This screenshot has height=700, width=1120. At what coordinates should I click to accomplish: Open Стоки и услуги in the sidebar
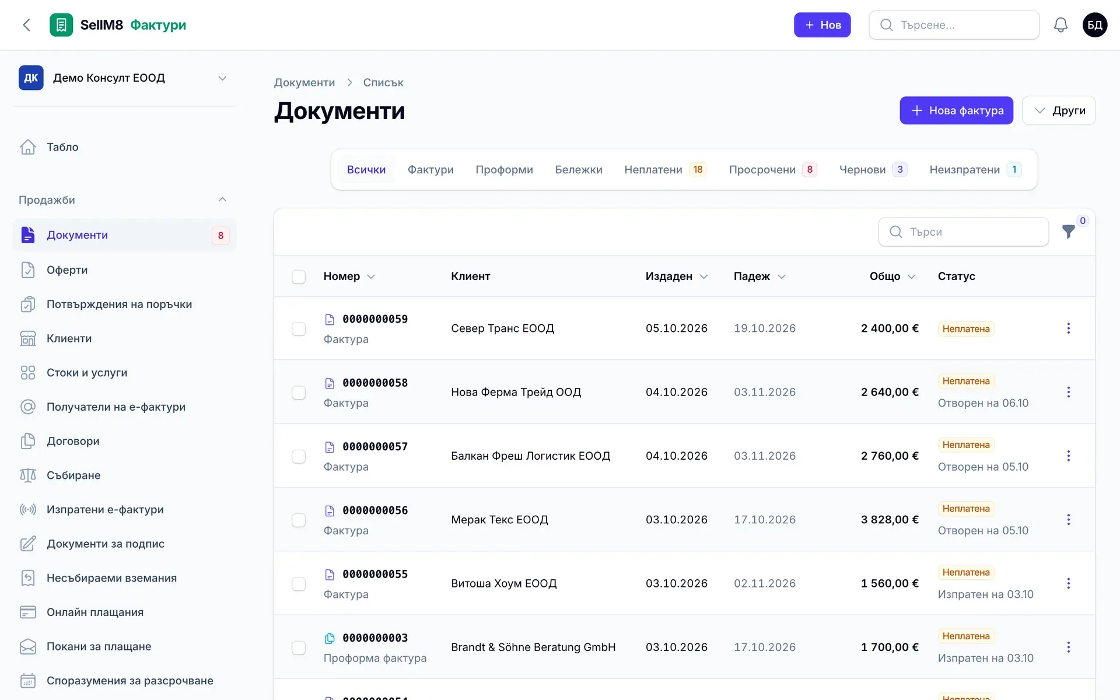tap(124, 373)
